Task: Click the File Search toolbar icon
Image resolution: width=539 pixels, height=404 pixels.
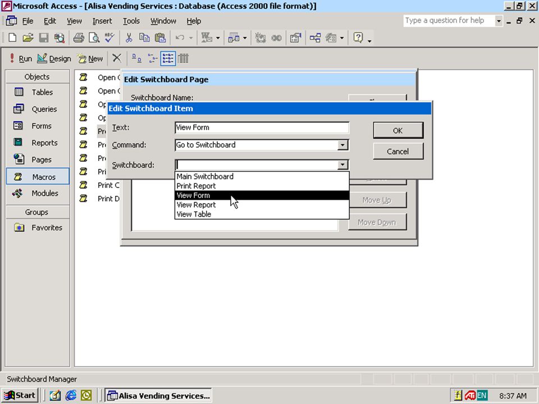Action: tap(59, 38)
